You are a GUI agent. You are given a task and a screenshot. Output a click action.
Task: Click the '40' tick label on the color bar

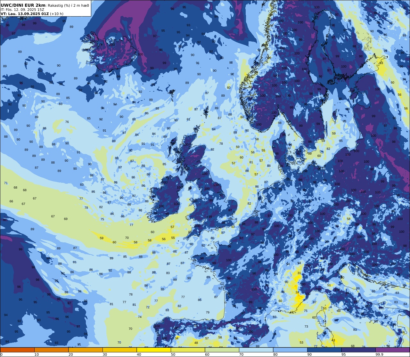click(139, 354)
